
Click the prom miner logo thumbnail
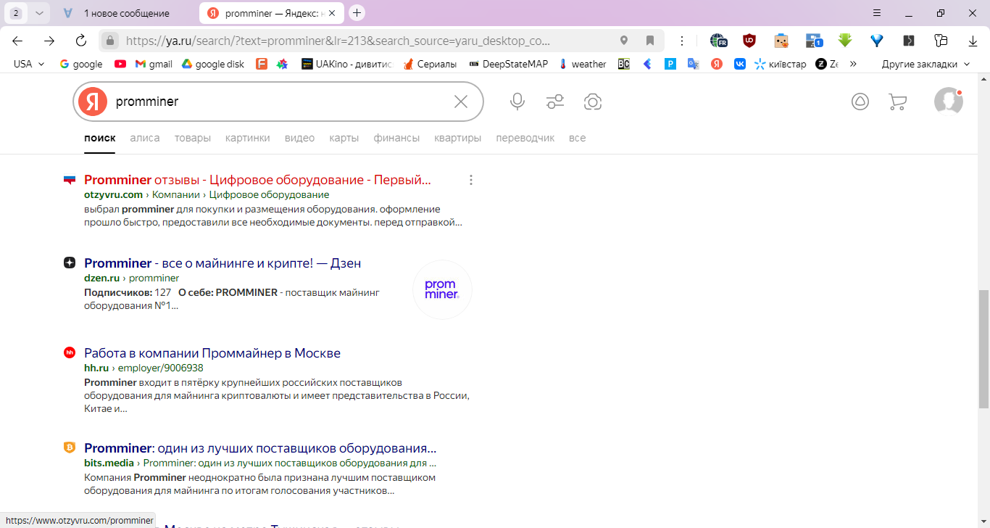click(442, 289)
